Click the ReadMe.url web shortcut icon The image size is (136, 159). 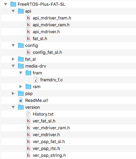[x=21, y=100]
